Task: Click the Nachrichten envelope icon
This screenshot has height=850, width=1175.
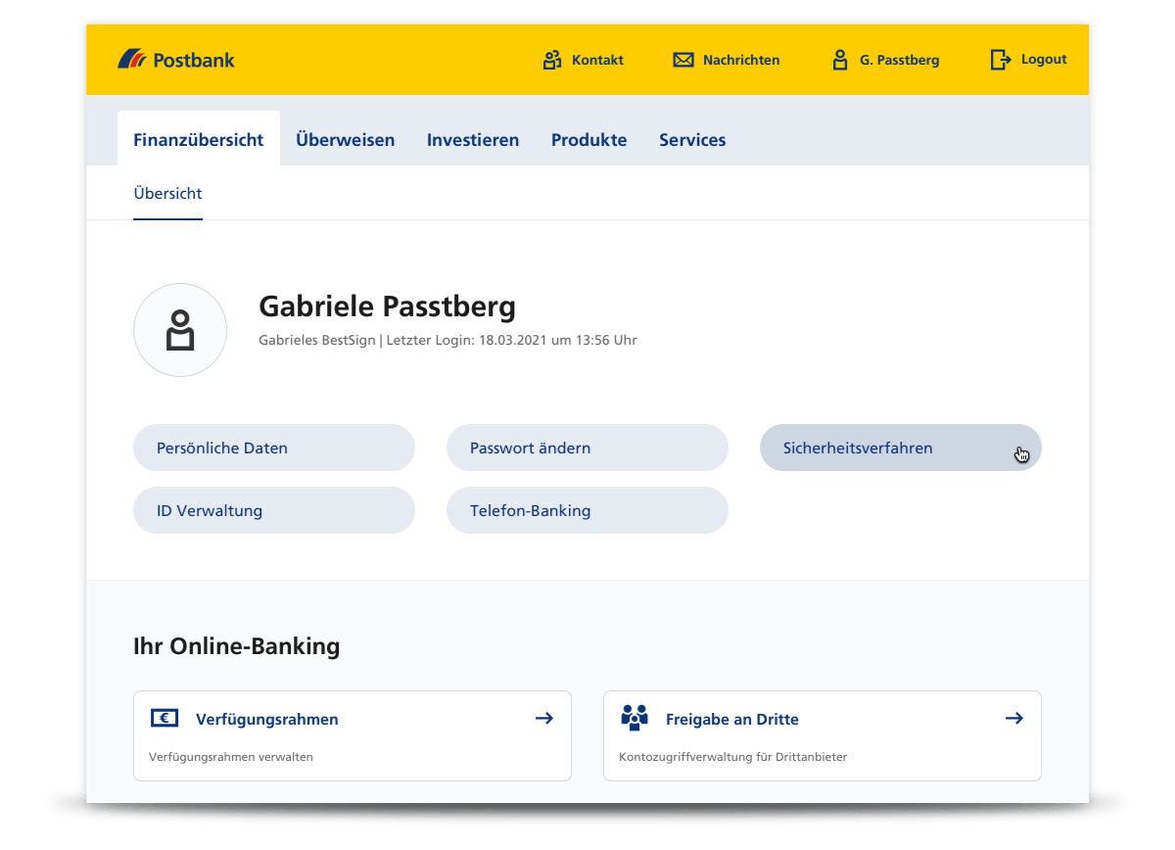Action: click(x=683, y=60)
